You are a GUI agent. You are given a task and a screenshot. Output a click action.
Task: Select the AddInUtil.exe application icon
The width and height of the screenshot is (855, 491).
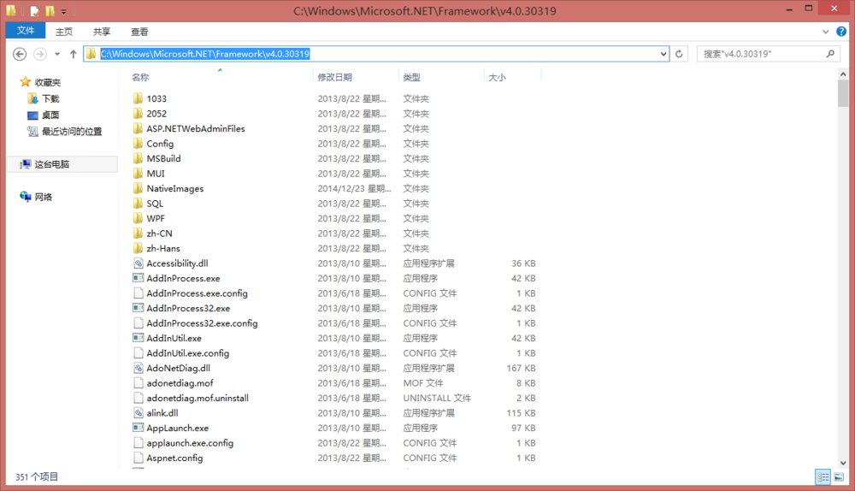click(x=139, y=338)
